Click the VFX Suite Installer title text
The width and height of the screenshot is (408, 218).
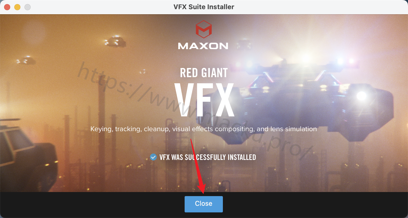[204, 7]
